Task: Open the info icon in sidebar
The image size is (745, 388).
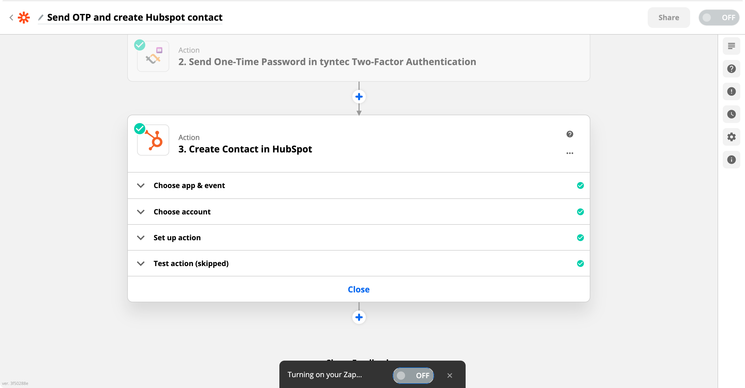Action: (x=731, y=160)
